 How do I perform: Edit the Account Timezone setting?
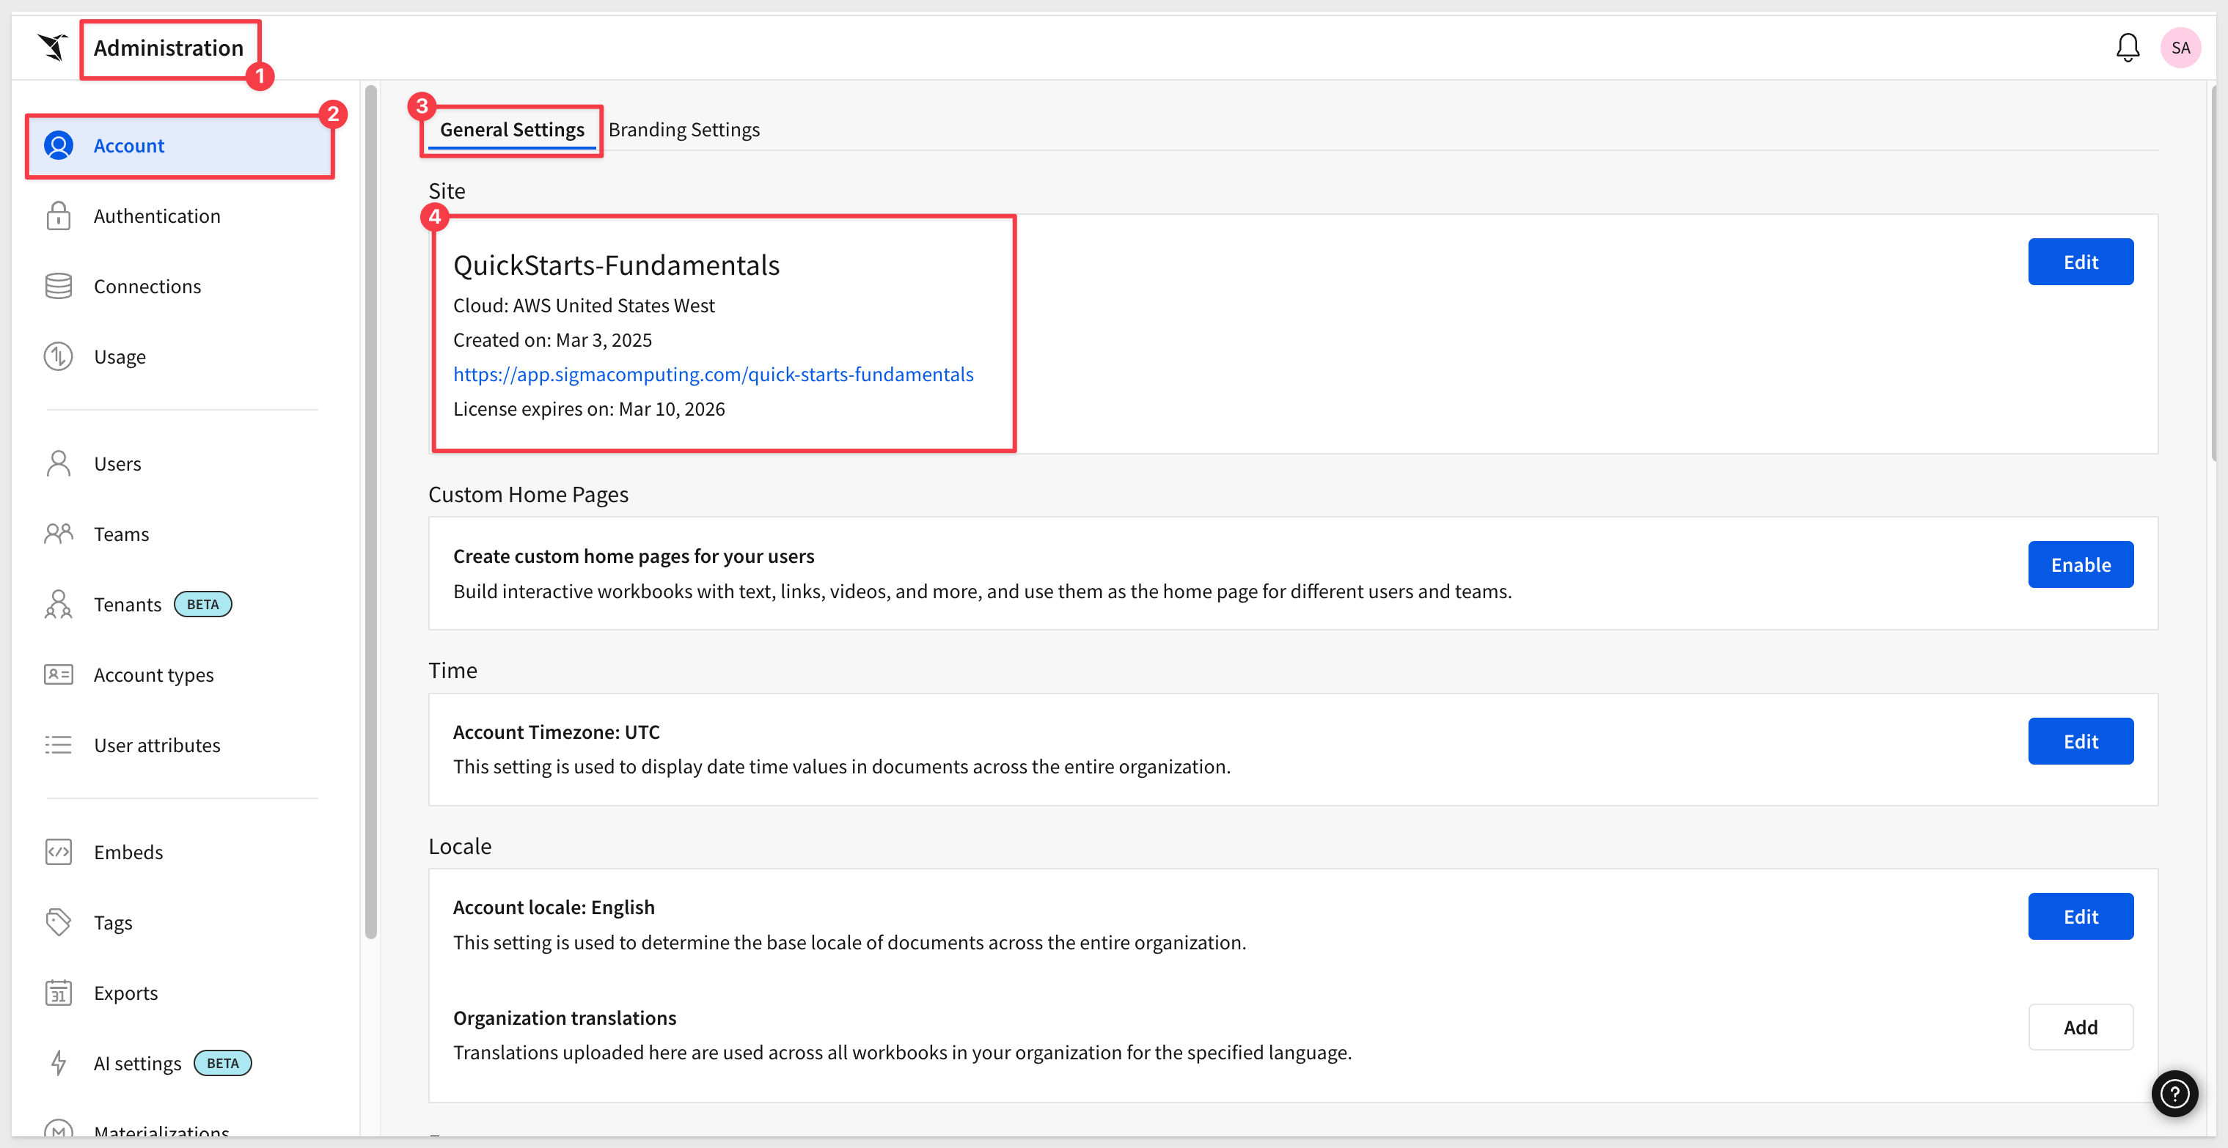tap(2080, 741)
